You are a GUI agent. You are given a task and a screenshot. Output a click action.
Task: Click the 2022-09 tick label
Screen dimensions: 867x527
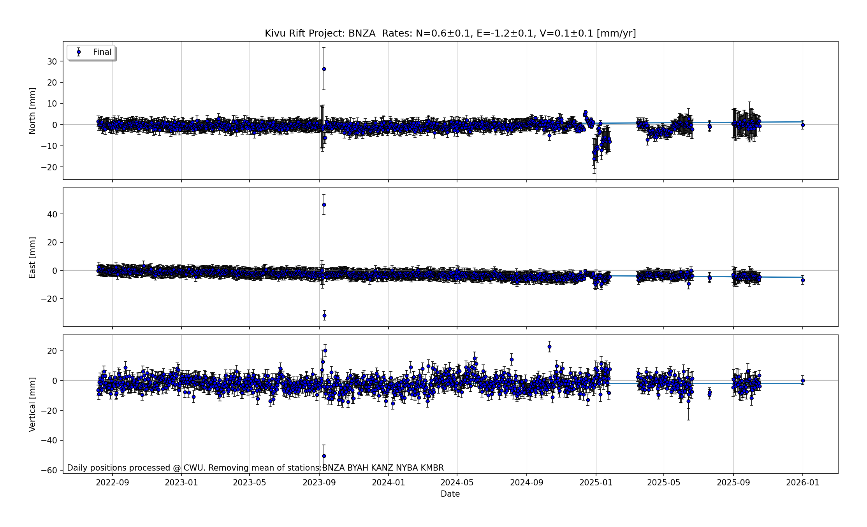point(113,483)
